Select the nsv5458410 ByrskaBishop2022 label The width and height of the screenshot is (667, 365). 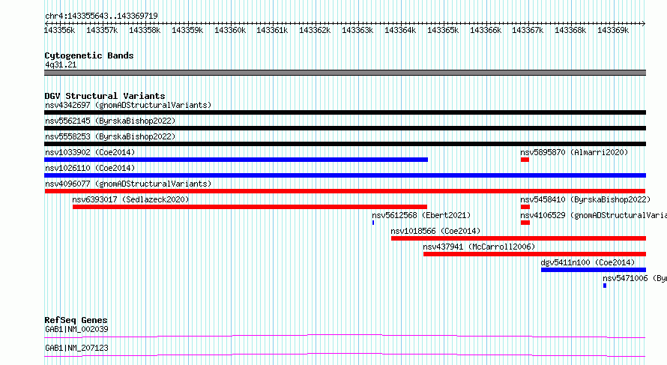point(585,199)
